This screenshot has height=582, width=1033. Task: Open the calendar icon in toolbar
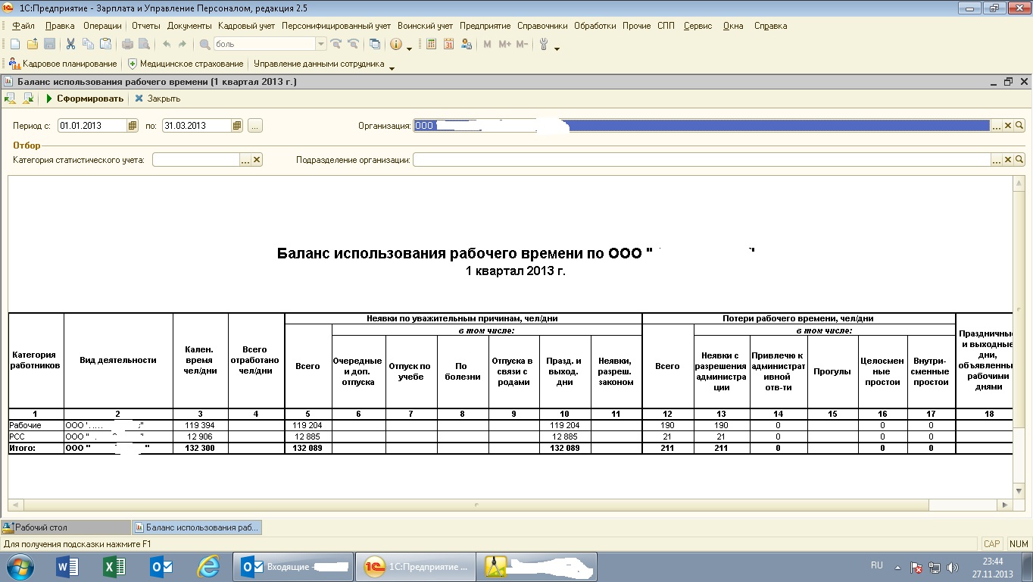pyautogui.click(x=448, y=44)
